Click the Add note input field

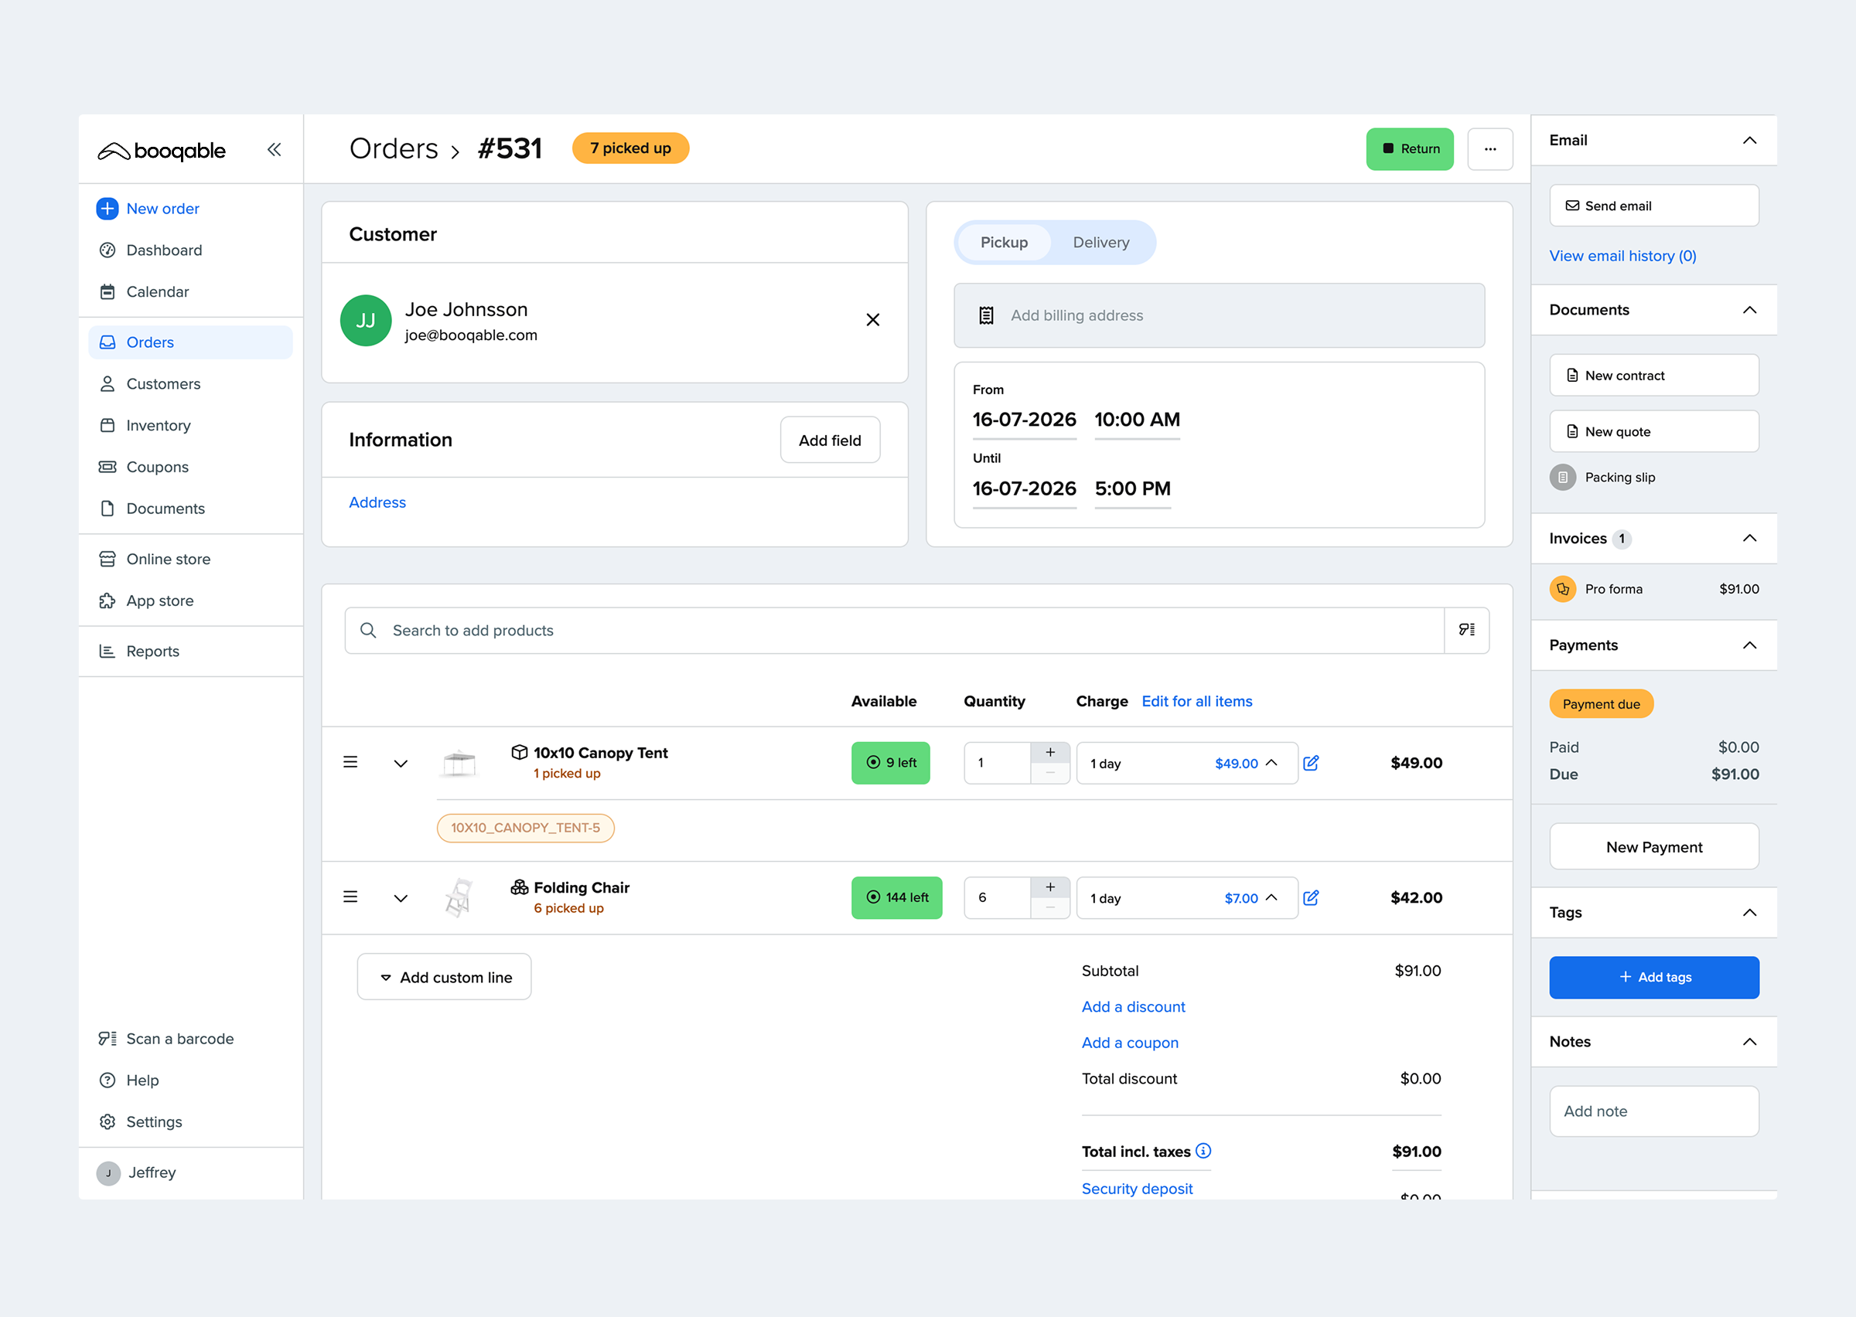click(x=1654, y=1111)
